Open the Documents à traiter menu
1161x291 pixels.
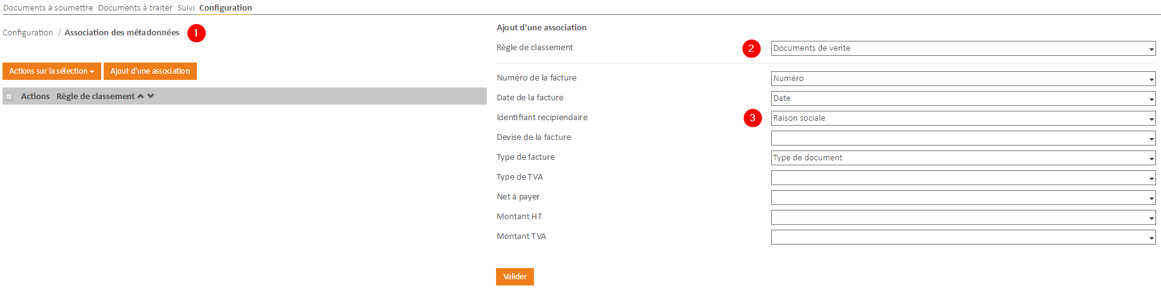135,7
